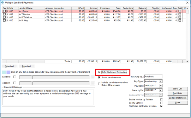Toggle the Safety Option checkbox

pyautogui.click(x=161, y=103)
